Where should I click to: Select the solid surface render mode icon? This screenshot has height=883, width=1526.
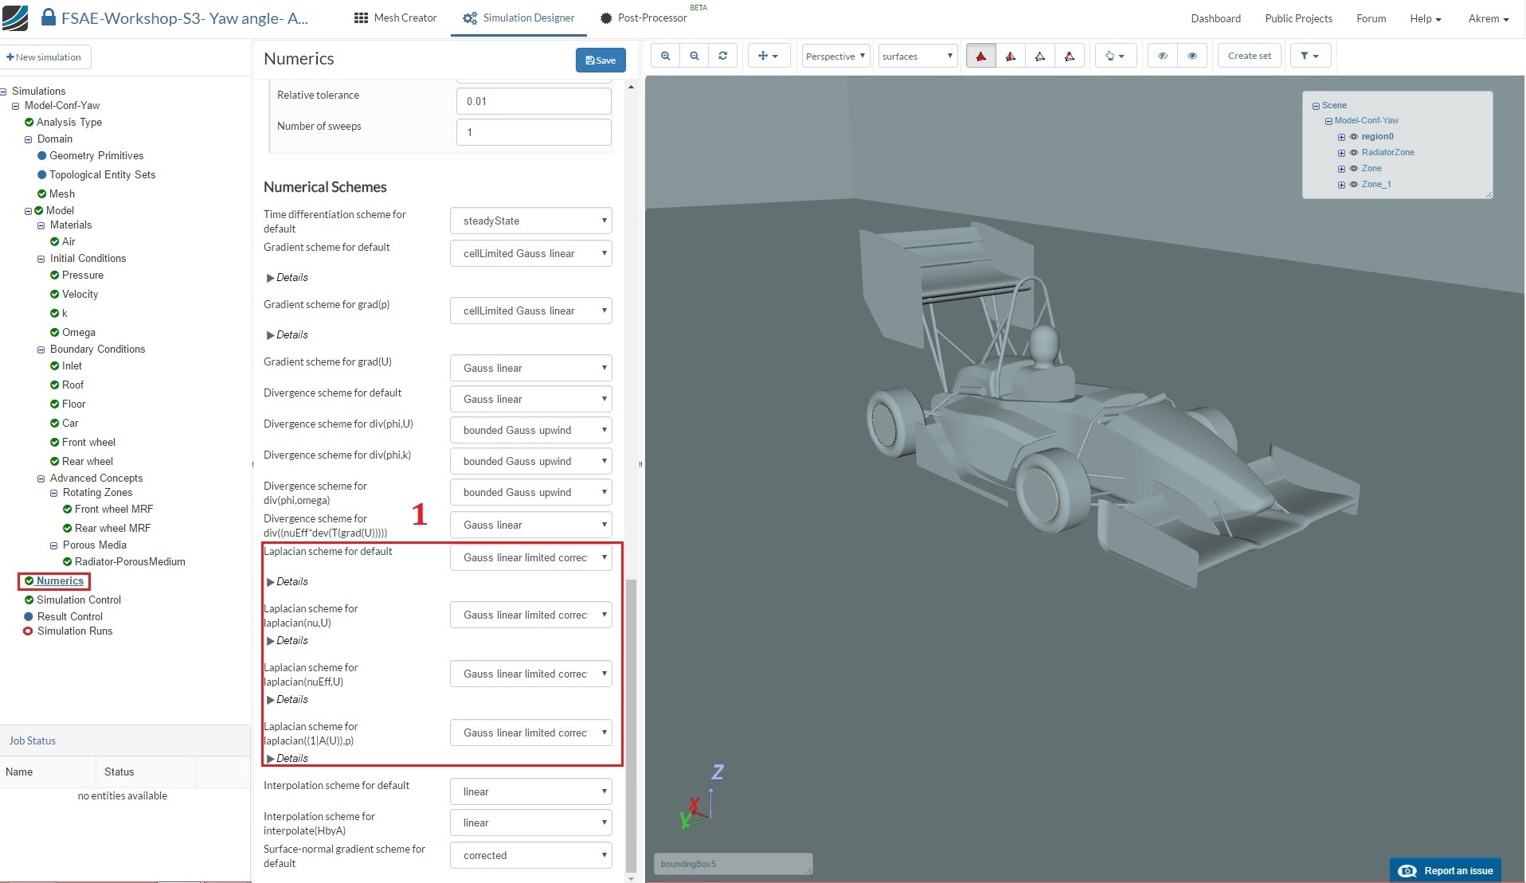[980, 56]
